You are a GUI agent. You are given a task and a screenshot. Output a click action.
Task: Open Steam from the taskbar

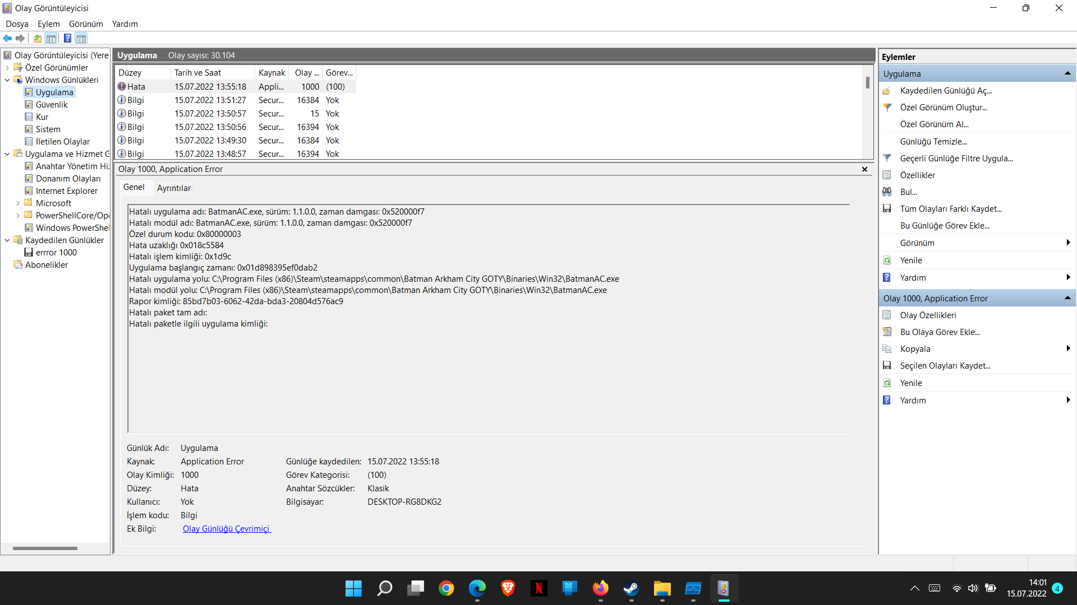point(631,588)
